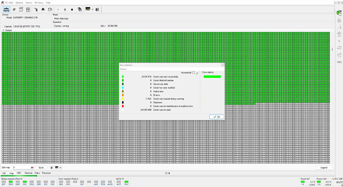
Task: Stop the task with the square stop icon
Action: (x=72, y=10)
